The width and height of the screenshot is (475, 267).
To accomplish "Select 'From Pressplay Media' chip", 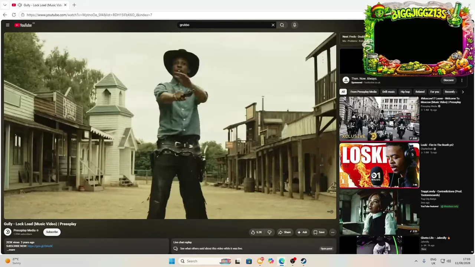I will click(x=364, y=92).
